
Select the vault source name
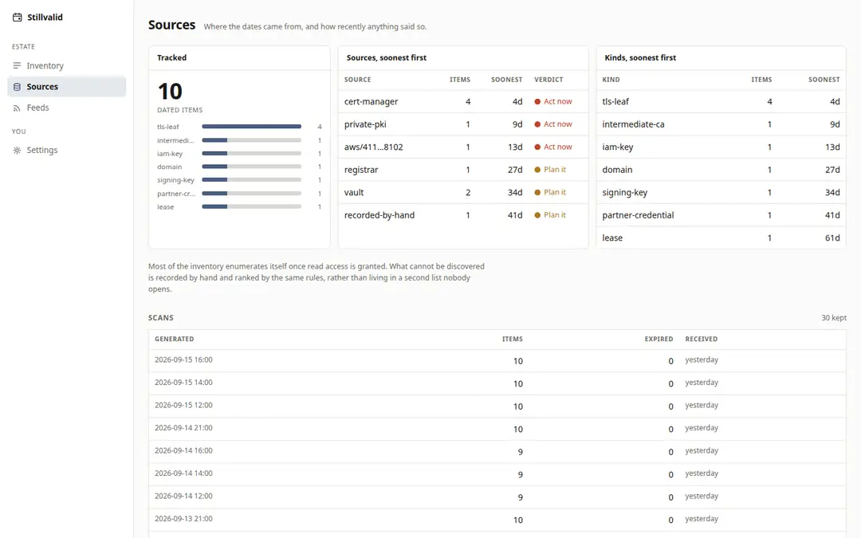click(x=354, y=193)
